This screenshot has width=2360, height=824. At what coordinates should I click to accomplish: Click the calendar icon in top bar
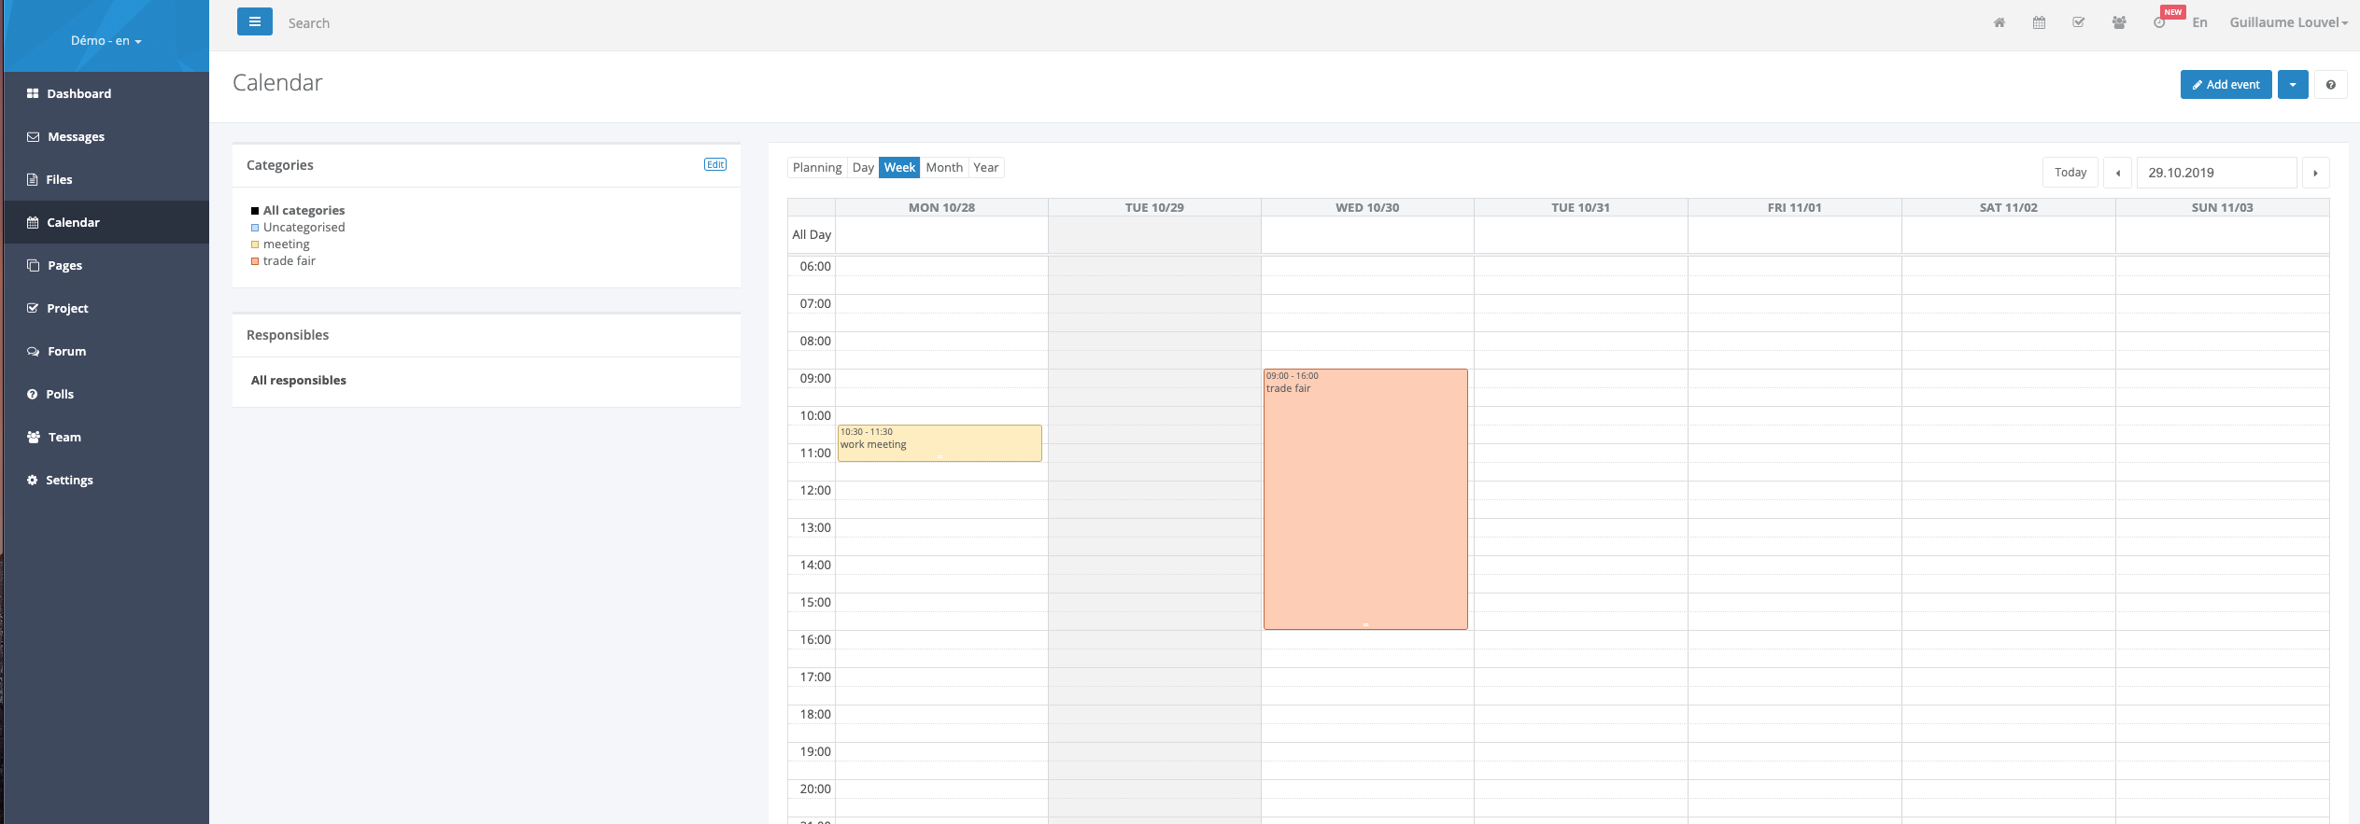coord(2039,23)
